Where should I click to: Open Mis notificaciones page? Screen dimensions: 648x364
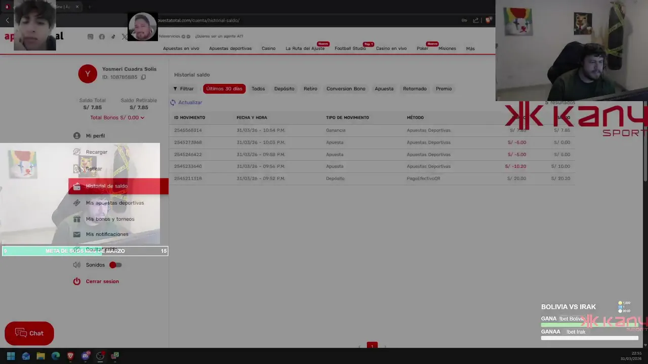(x=107, y=234)
